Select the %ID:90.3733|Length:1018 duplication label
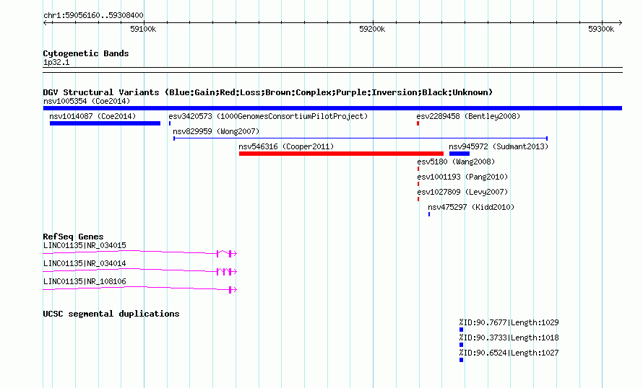 509,338
